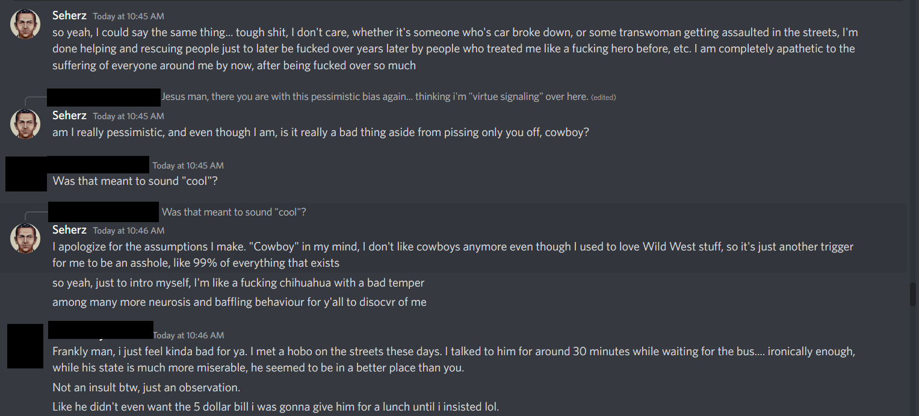The height and width of the screenshot is (416, 919).
Task: Select the "among many more neurosis" message line
Action: tap(240, 302)
